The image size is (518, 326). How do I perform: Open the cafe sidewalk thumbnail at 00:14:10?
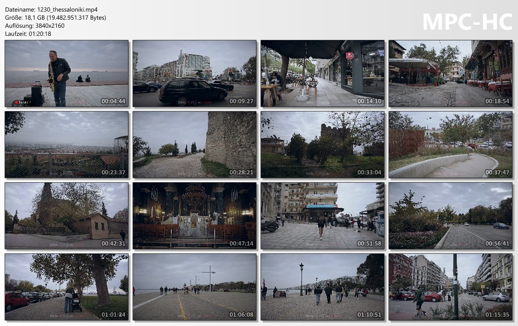point(322,74)
